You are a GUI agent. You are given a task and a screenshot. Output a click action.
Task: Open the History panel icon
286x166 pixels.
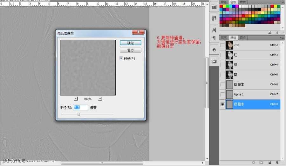pos(214,18)
